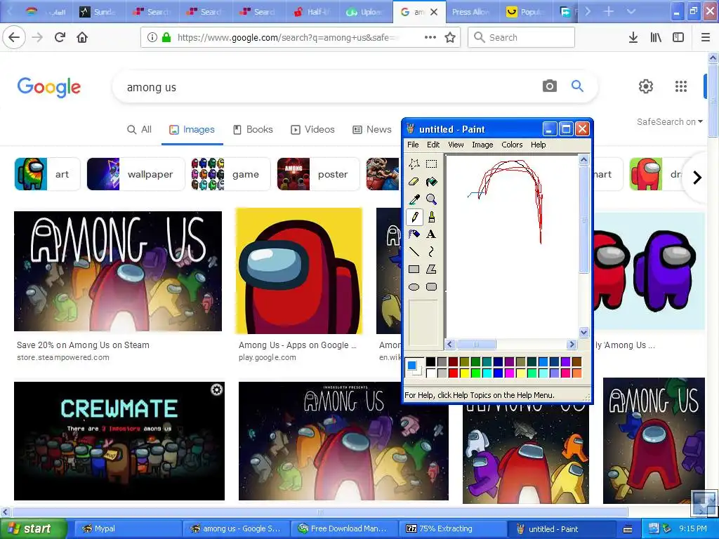Switch to the All results tab
The height and width of the screenshot is (539, 719).
point(140,130)
